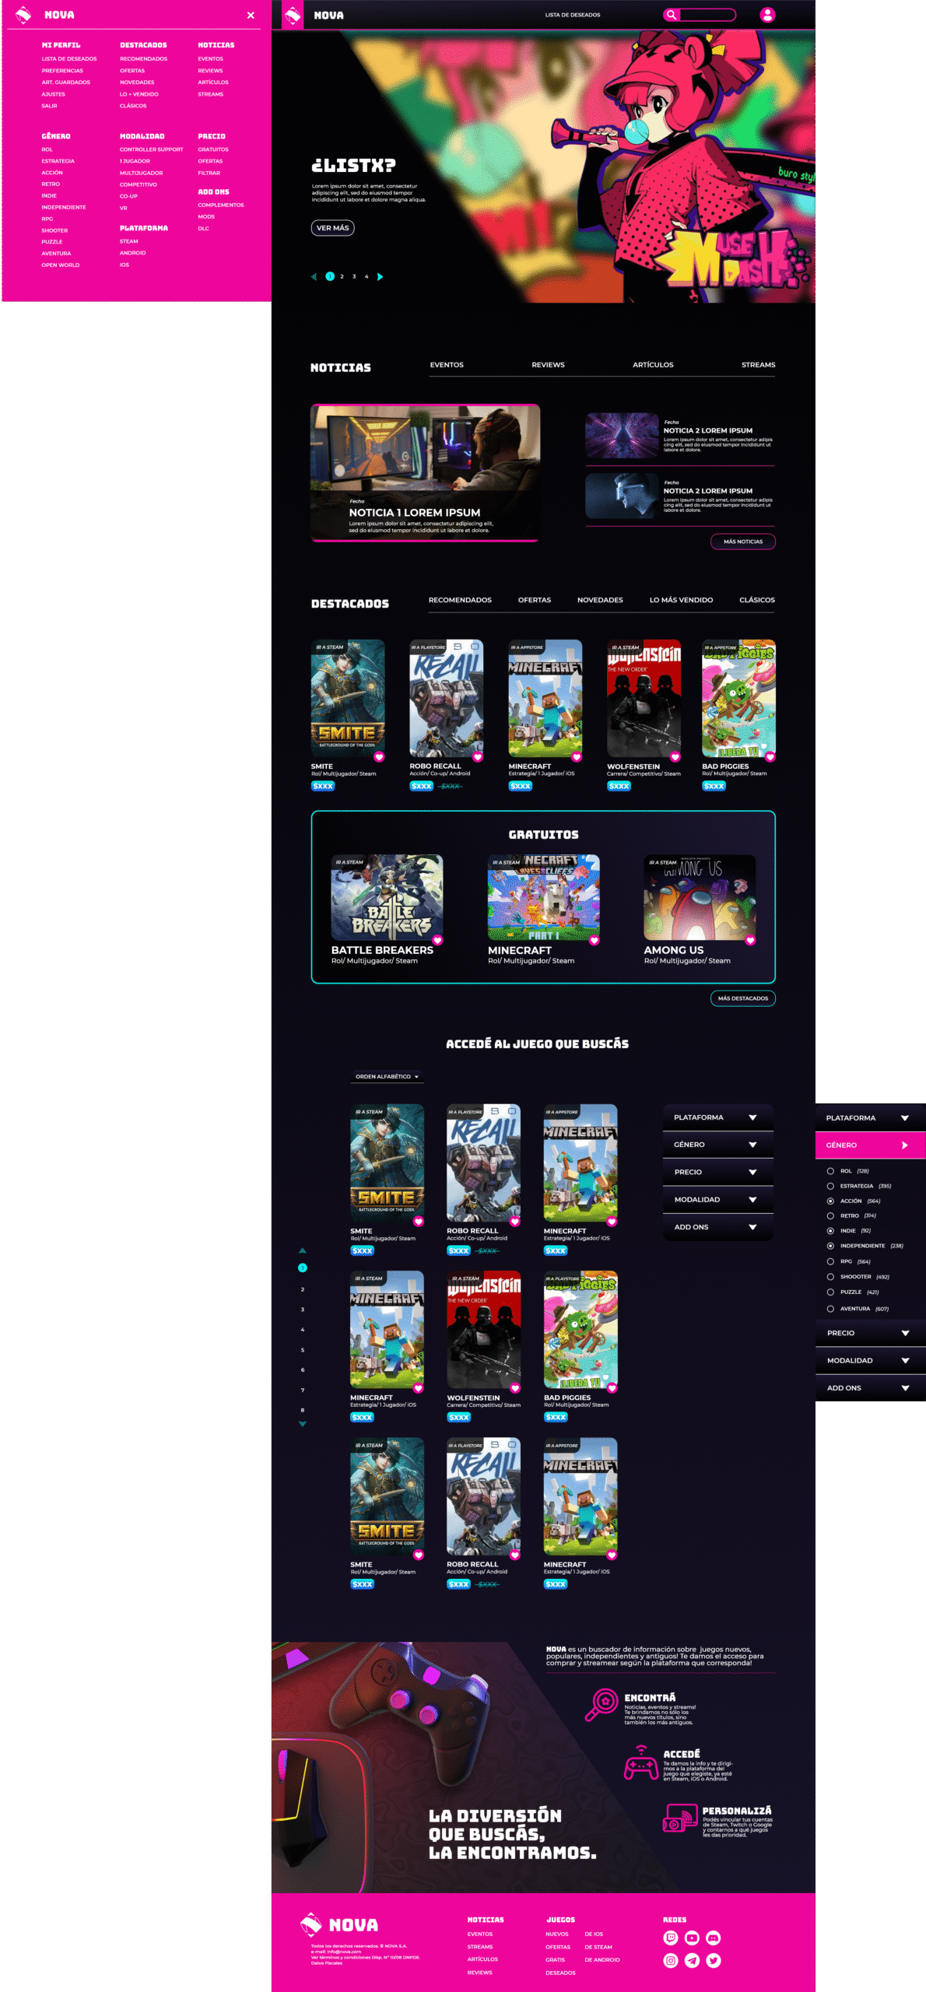Open the YouTube icon in footer
The width and height of the screenshot is (926, 1992).
(692, 1938)
